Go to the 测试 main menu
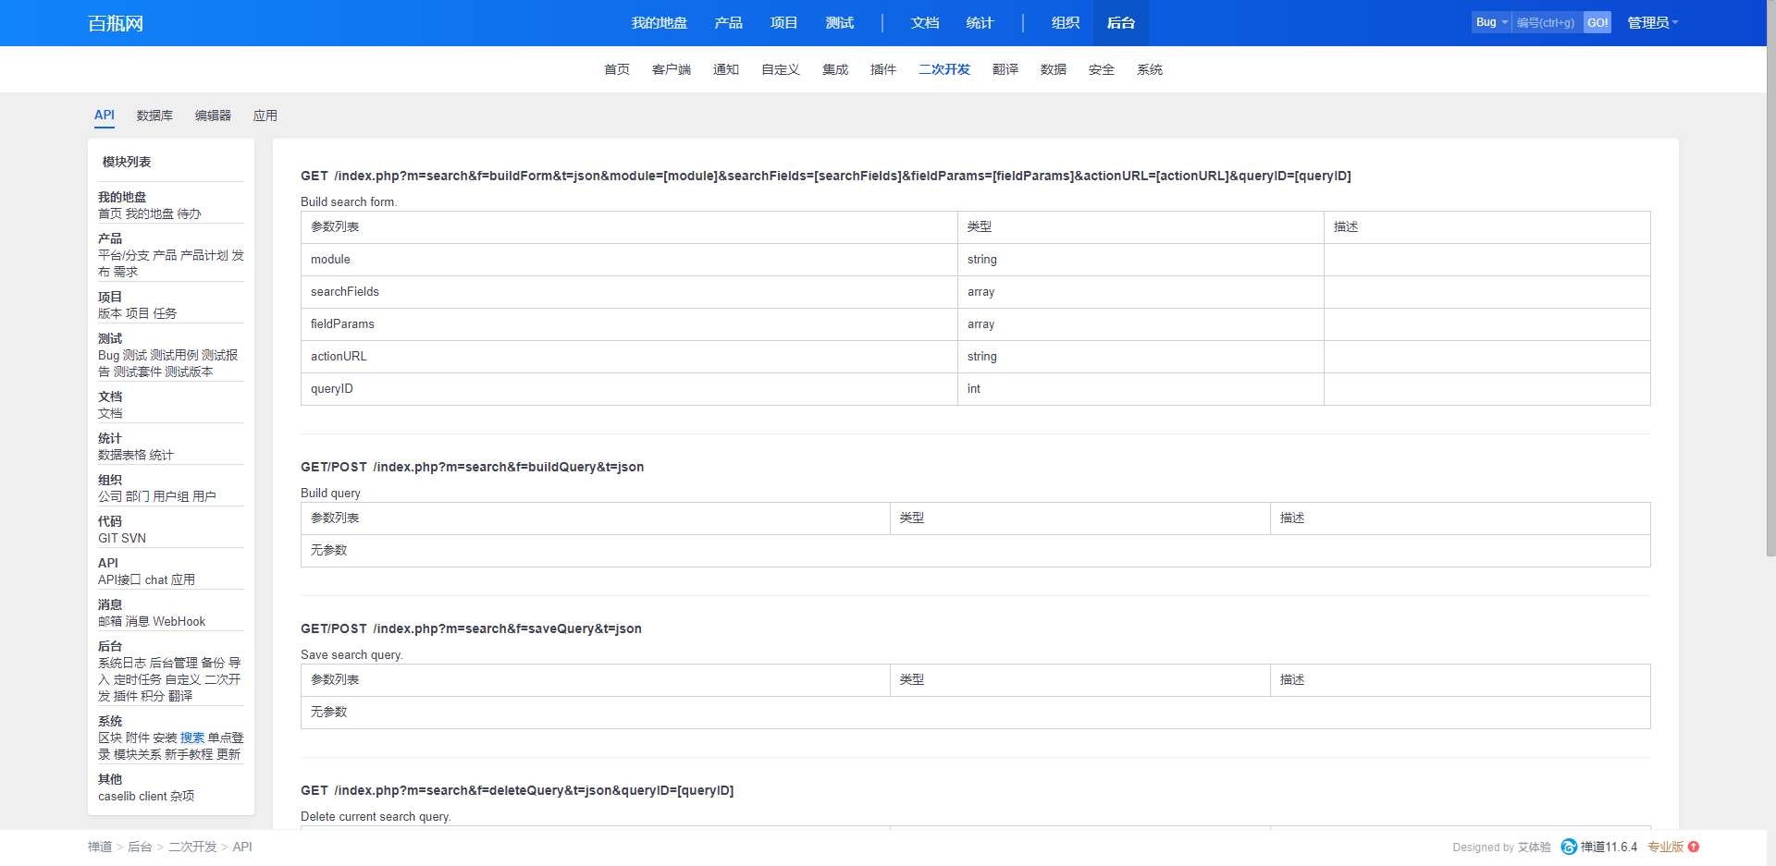The image size is (1776, 866). (x=839, y=23)
